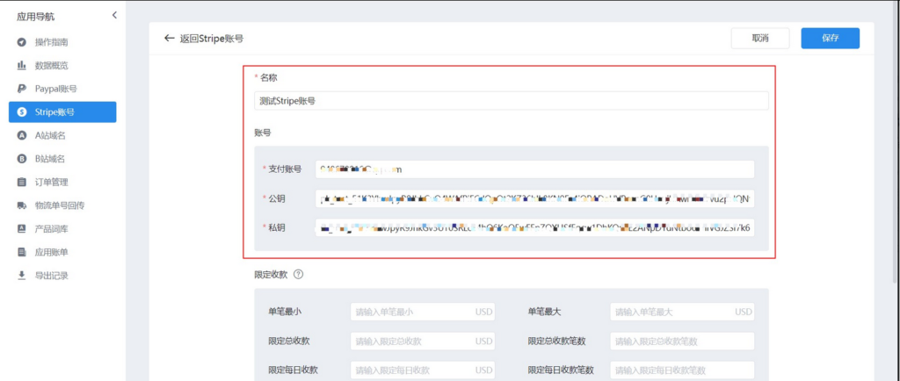
Task: Click the B站域名 circle icon
Action: click(x=21, y=159)
